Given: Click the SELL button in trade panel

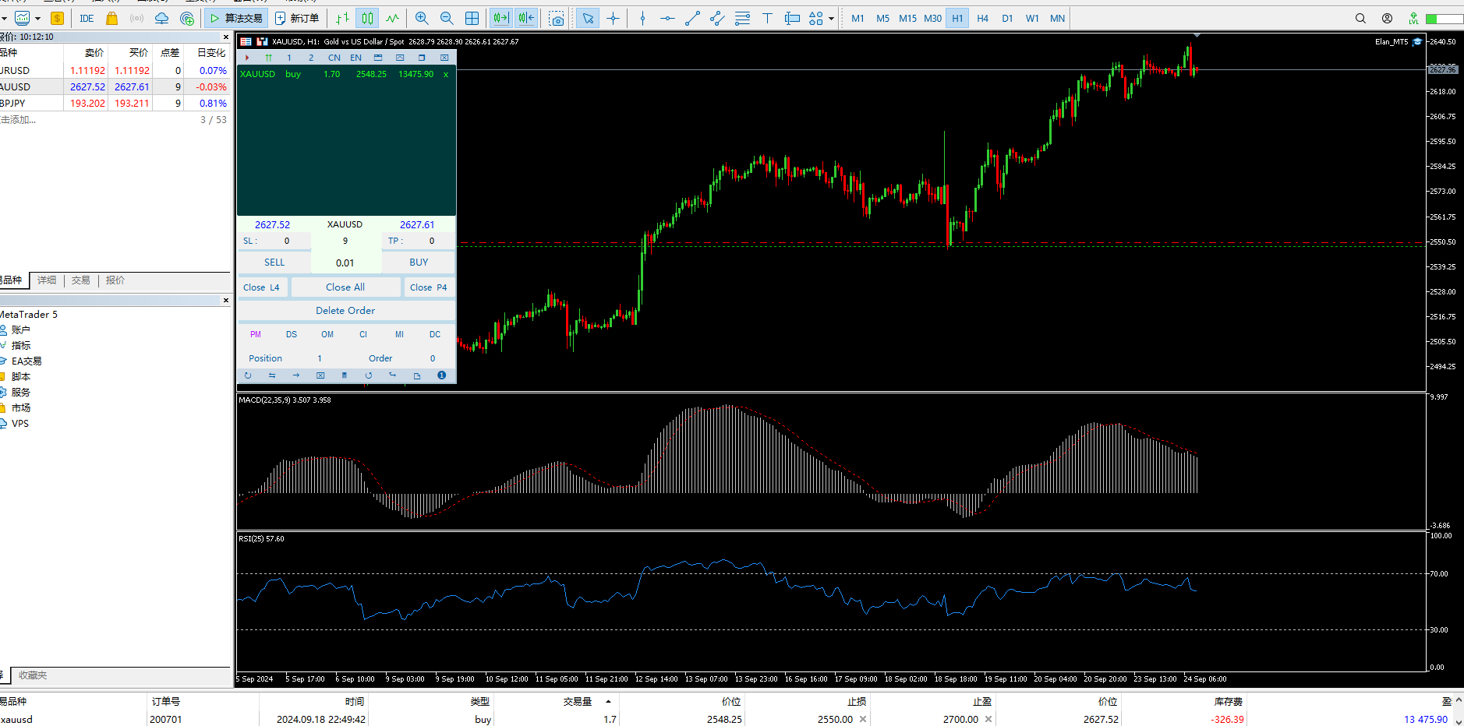Looking at the screenshot, I should tap(274, 263).
